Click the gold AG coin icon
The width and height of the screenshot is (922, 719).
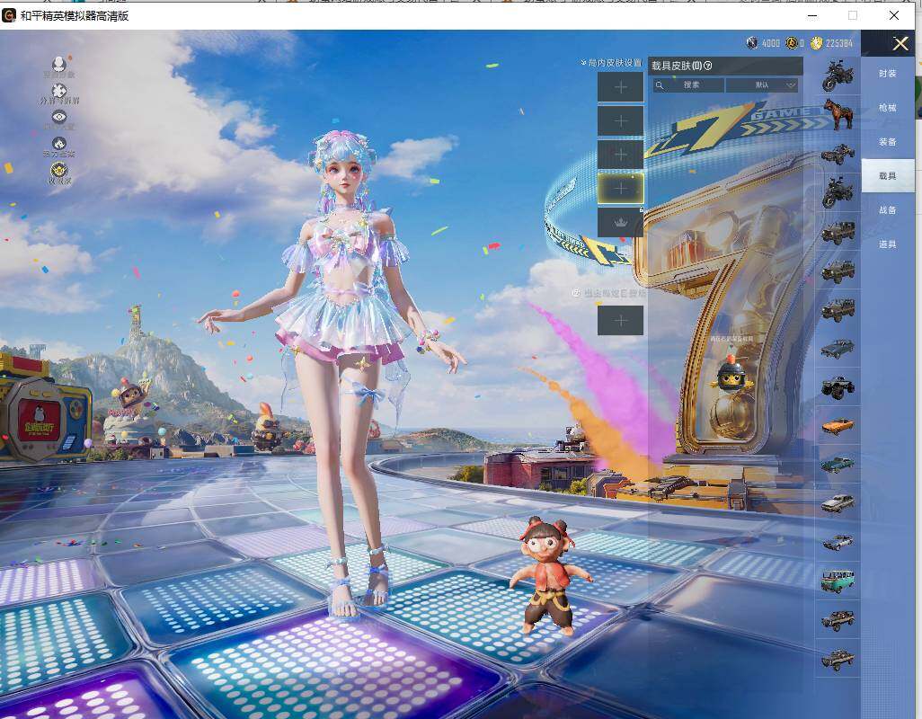coord(792,43)
